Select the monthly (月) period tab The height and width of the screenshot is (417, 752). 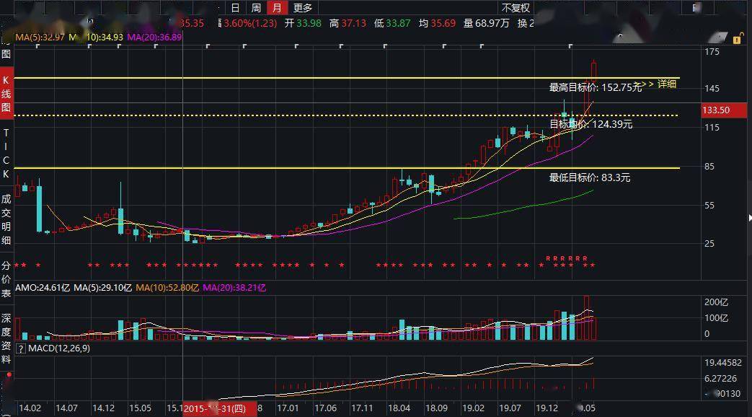277,8
